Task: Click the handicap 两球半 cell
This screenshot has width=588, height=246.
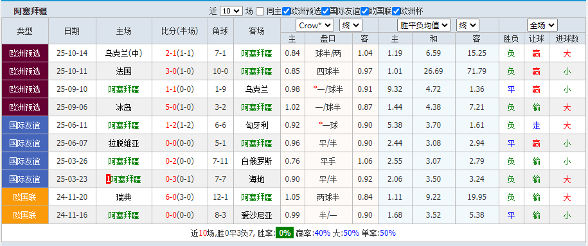Action: [x=328, y=197]
